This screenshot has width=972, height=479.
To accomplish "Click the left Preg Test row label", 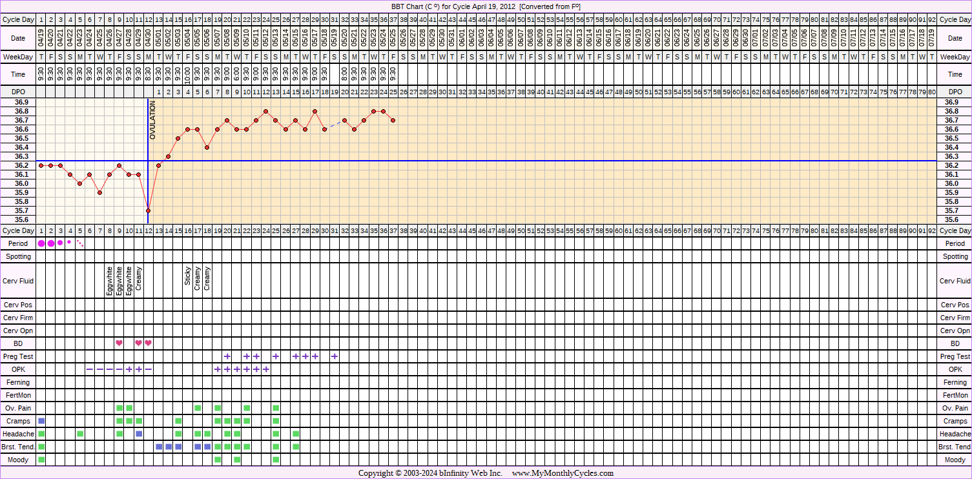I will (18, 356).
